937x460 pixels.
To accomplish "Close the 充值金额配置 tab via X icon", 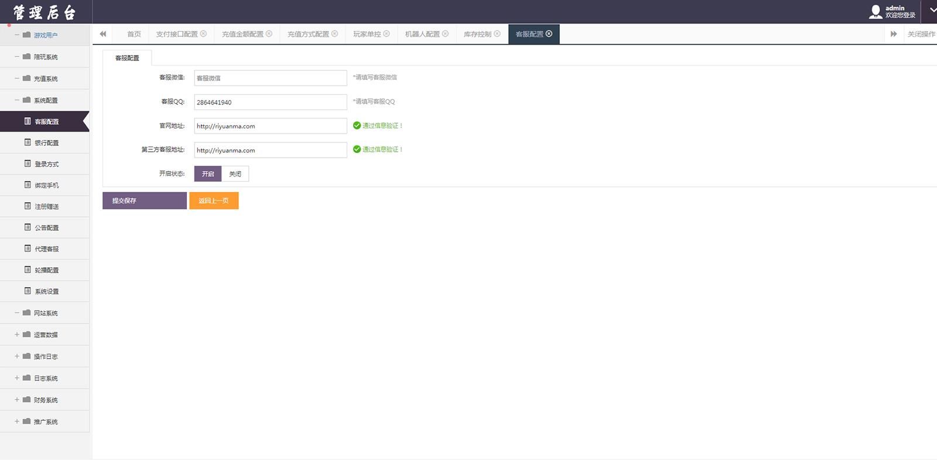I will (x=269, y=34).
